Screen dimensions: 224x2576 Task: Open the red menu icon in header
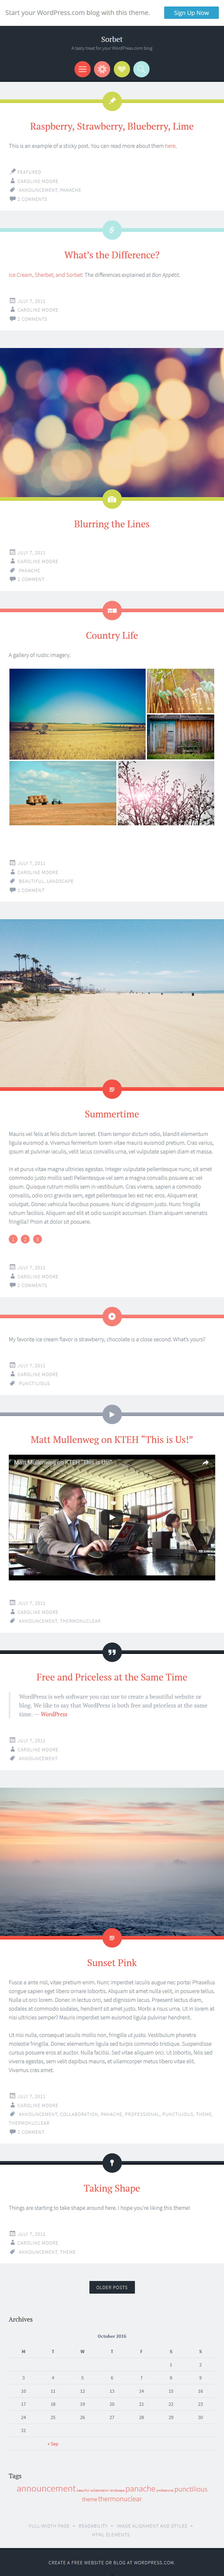[82, 69]
